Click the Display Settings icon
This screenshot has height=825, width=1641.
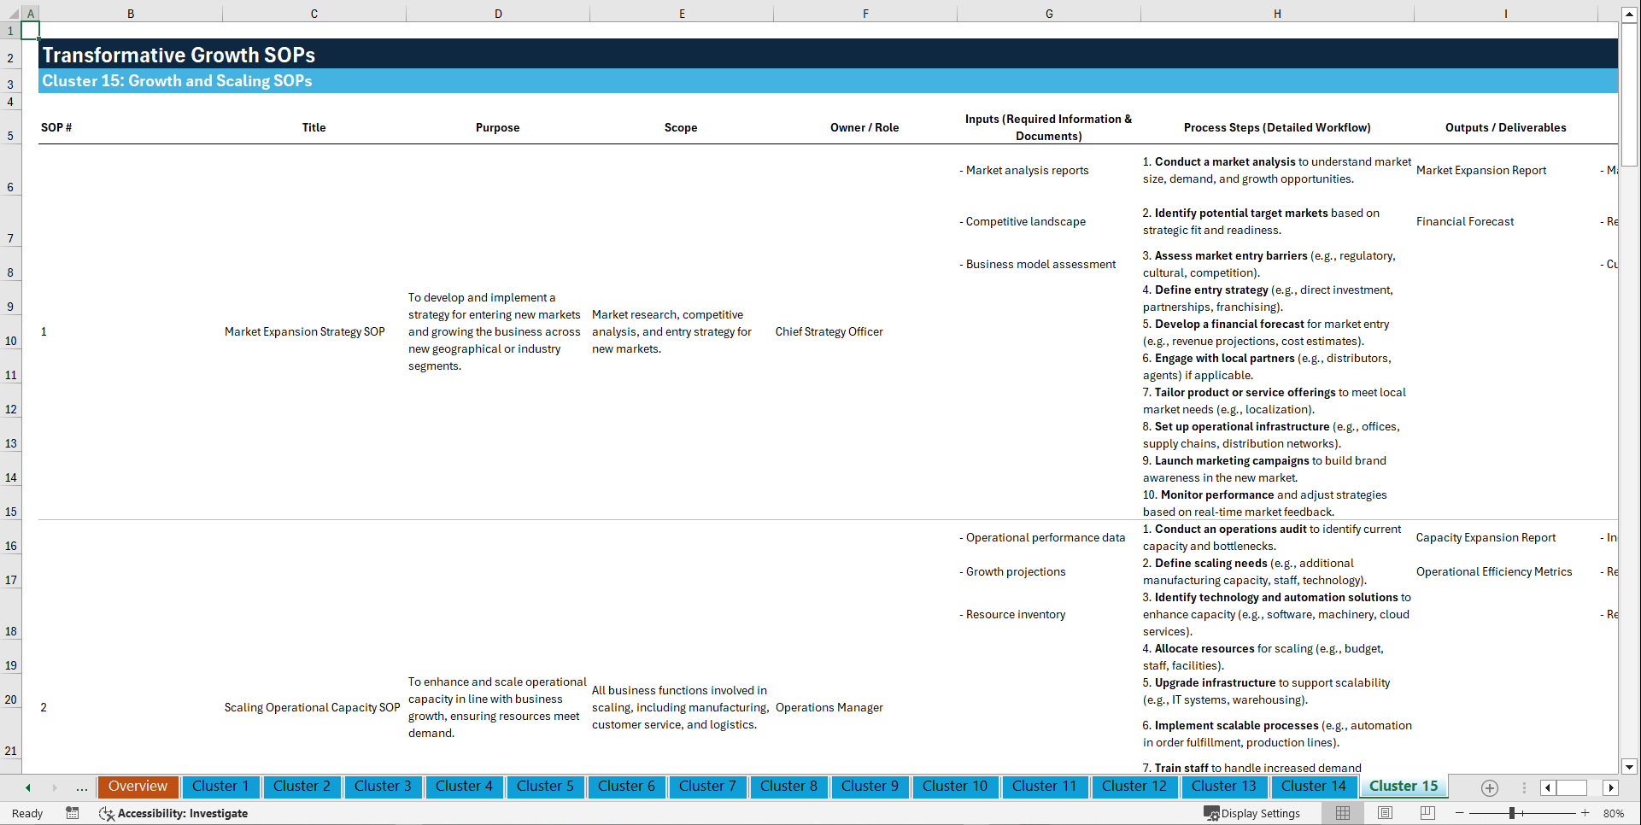pos(1212,813)
